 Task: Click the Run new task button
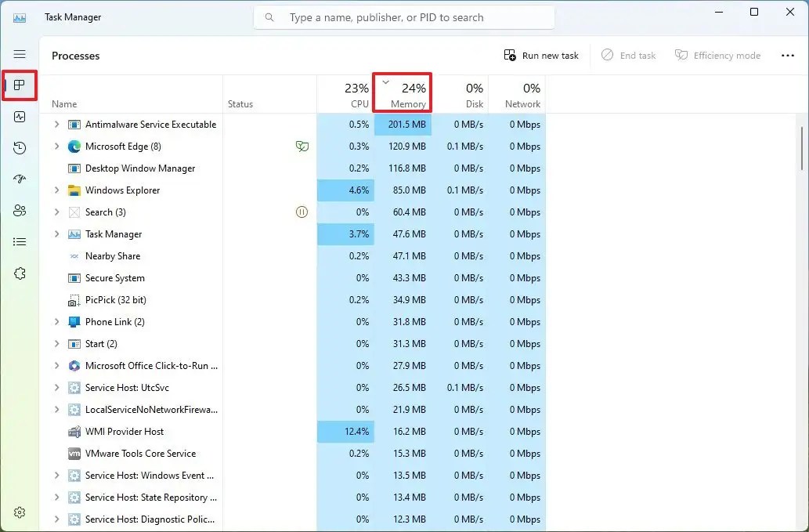click(541, 55)
